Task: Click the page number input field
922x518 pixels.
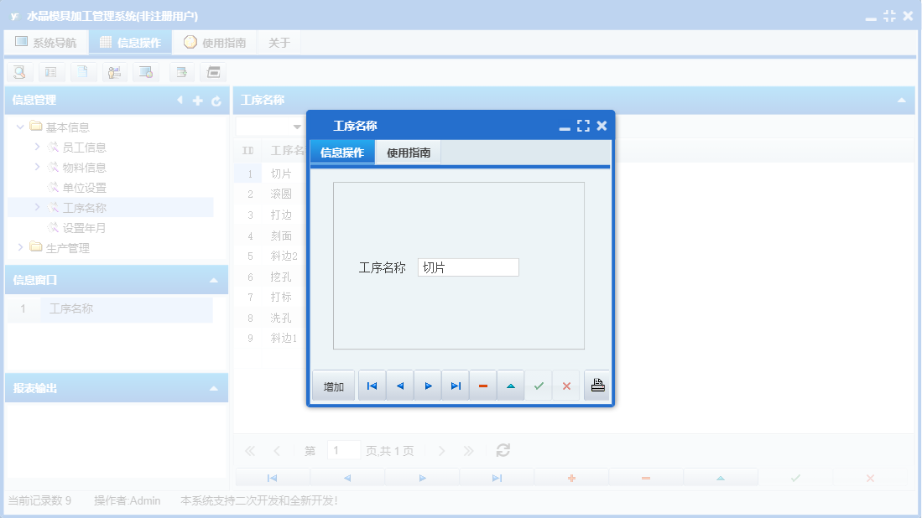Action: 343,450
